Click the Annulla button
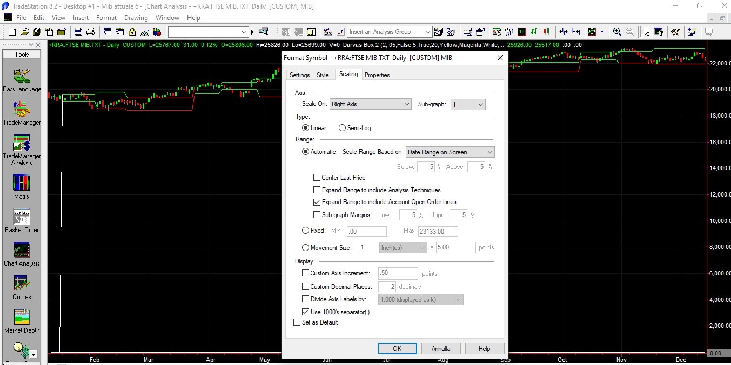Image resolution: width=731 pixels, height=365 pixels. coord(441,348)
